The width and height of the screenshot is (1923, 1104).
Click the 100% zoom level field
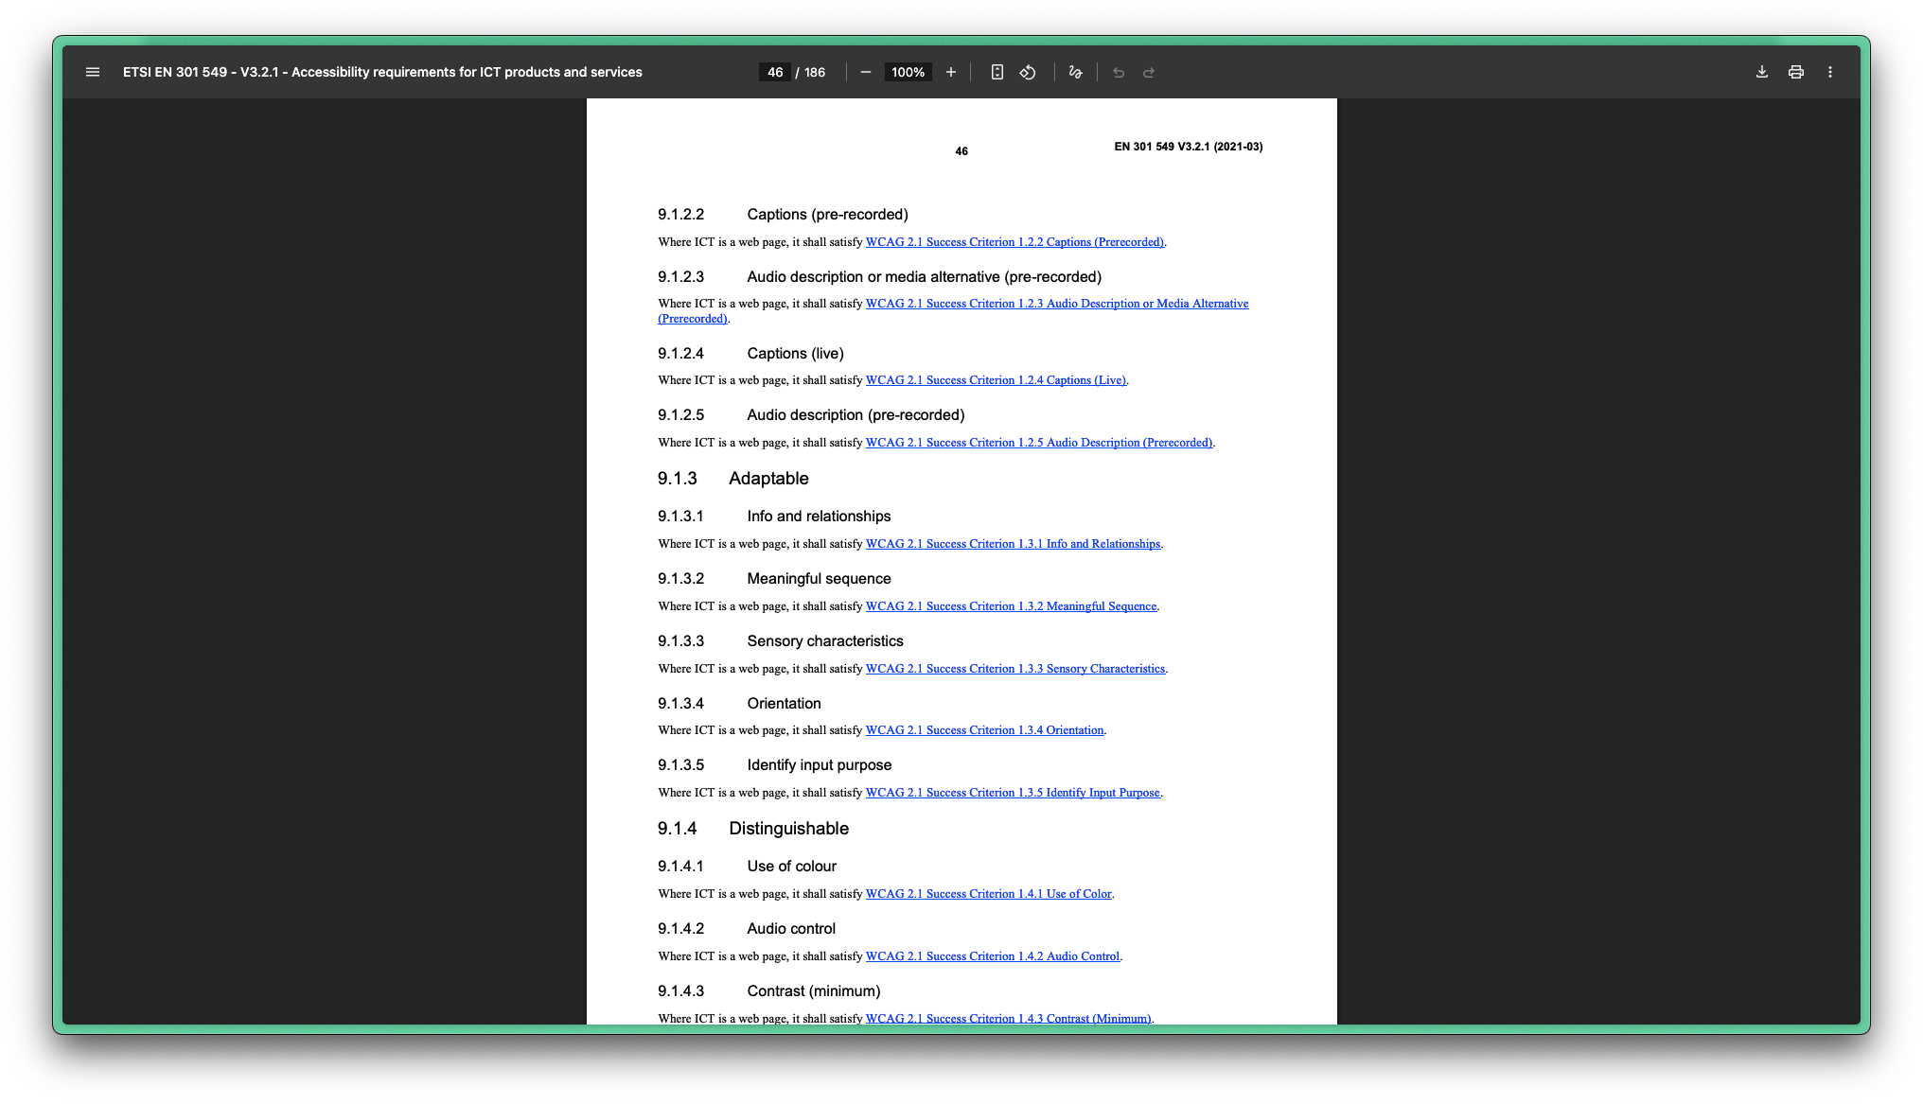click(908, 72)
